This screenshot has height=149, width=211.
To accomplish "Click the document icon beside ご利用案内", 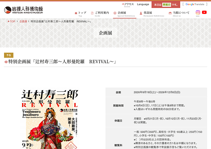I will [x=92, y=13].
